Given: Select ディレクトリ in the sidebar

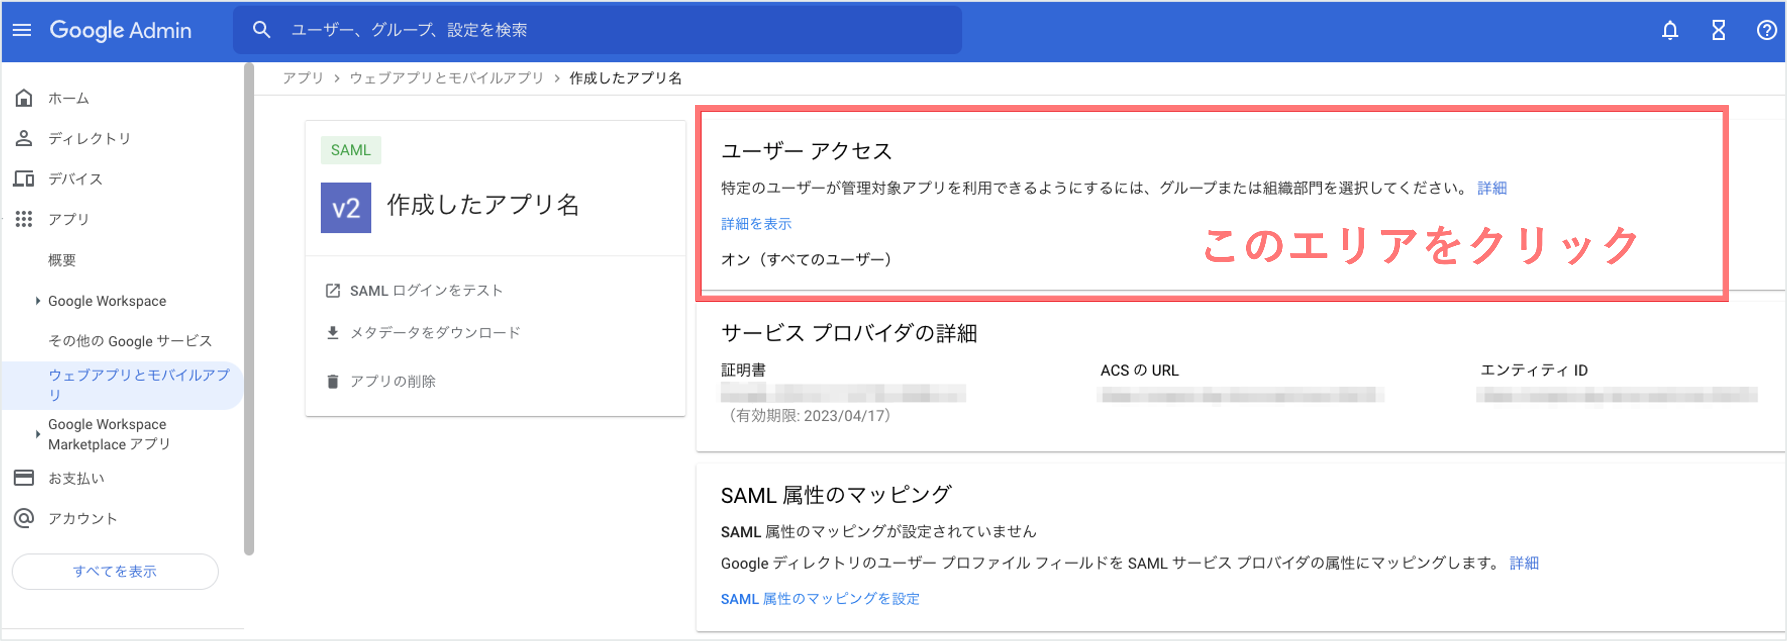Looking at the screenshot, I should coord(90,139).
